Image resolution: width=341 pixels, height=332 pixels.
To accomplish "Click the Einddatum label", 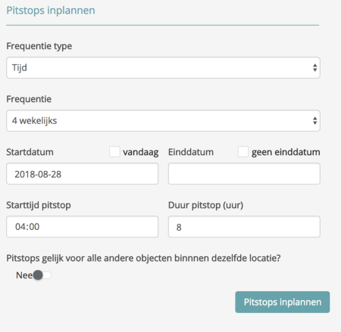I will tap(191, 152).
